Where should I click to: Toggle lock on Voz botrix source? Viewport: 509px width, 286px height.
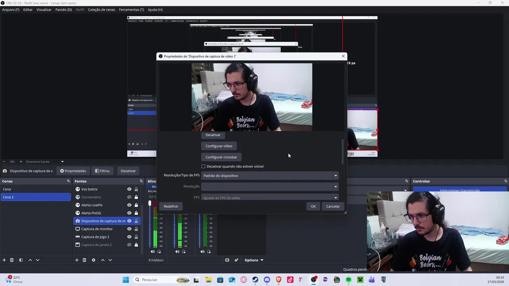click(136, 189)
